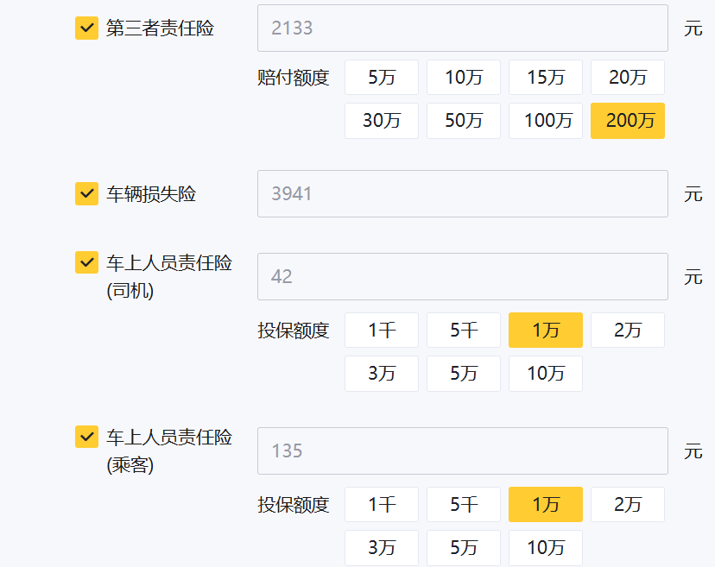
Task: Select 5千 for passenger (乘客) coverage
Action: (x=463, y=504)
